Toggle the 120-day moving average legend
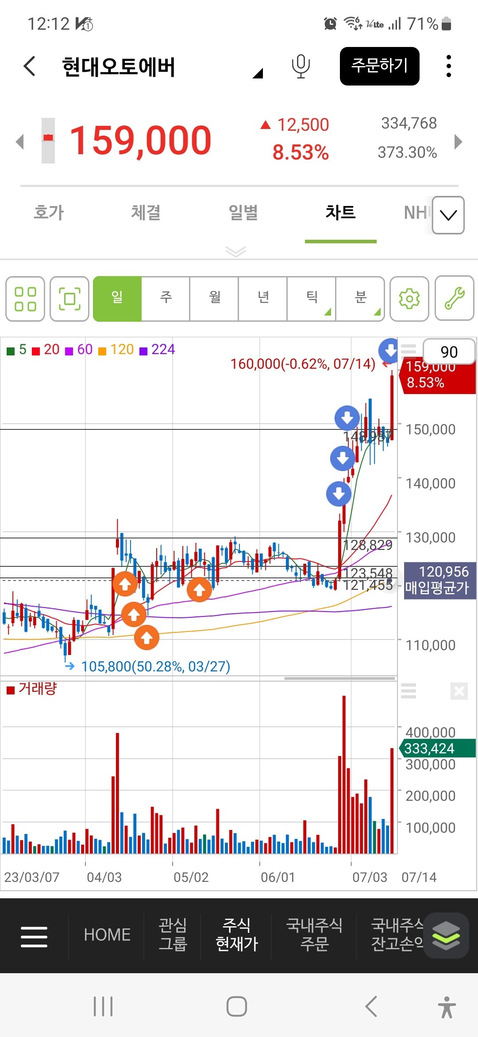This screenshot has height=1037, width=478. [x=116, y=350]
